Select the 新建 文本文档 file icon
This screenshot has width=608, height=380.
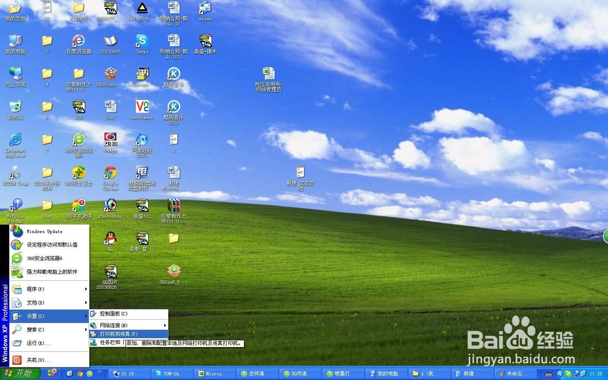coord(300,178)
